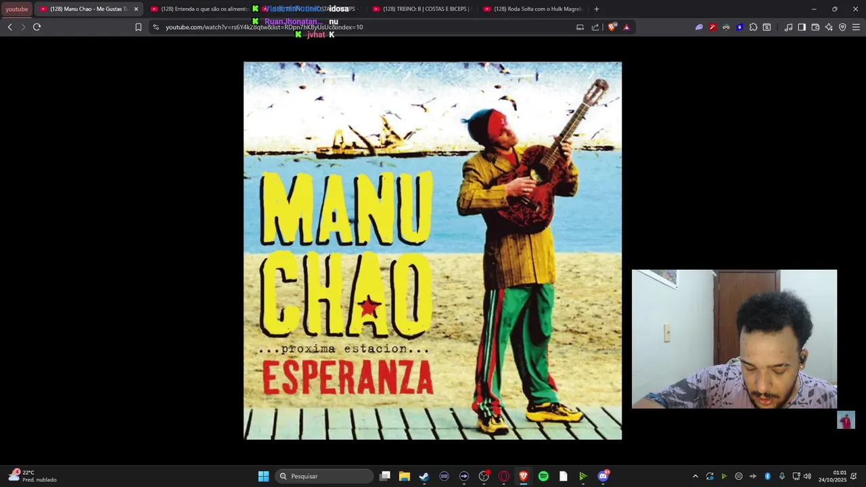
Task: Open weather widget showing 22°C
Action: click(32, 476)
